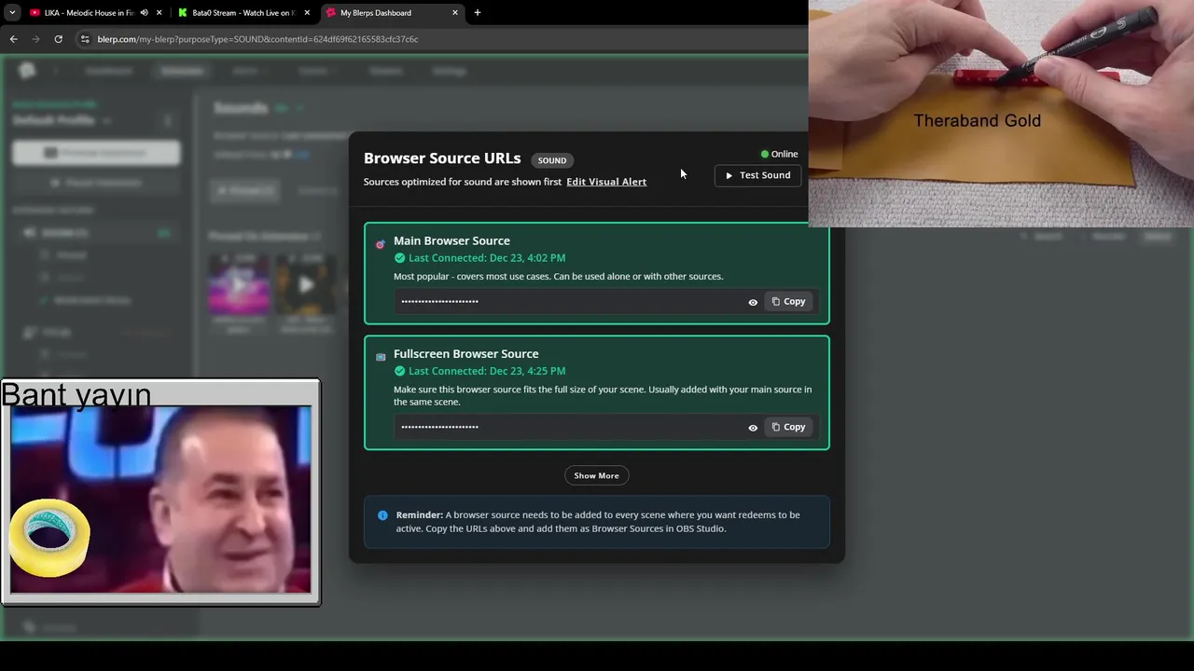Go back to the previous page
Screen dimensions: 1194x671
[13, 39]
